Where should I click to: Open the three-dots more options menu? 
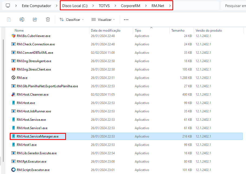126,19
